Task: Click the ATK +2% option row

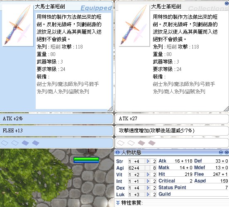Action: click(56, 119)
